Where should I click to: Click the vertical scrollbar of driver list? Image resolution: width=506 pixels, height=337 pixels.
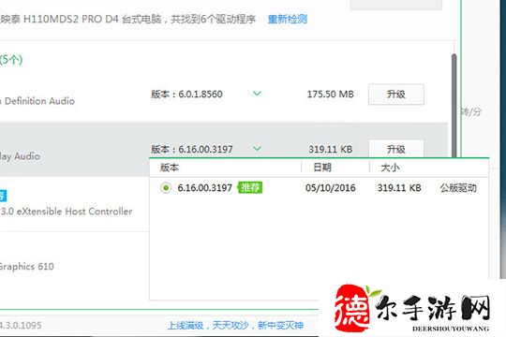click(x=454, y=107)
